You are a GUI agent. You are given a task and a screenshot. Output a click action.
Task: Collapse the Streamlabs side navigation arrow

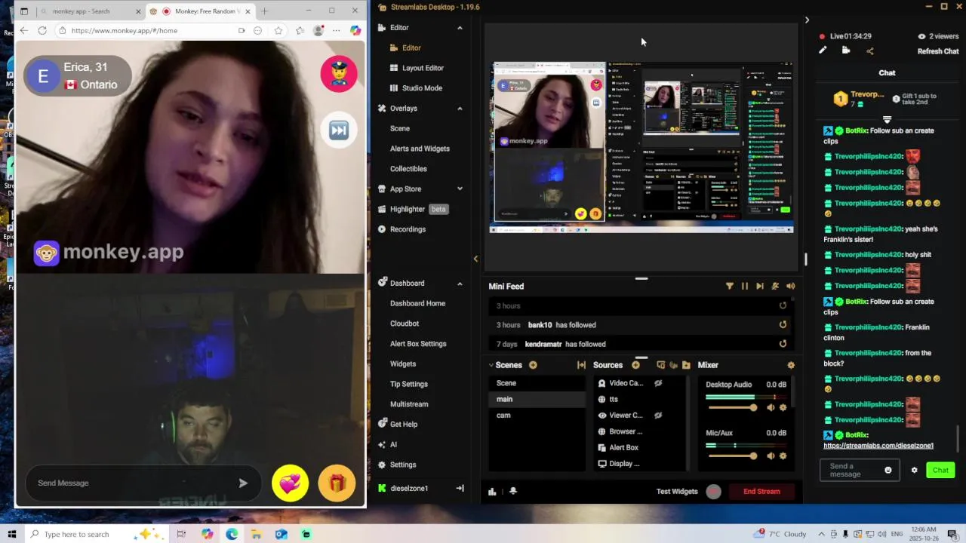tap(475, 259)
